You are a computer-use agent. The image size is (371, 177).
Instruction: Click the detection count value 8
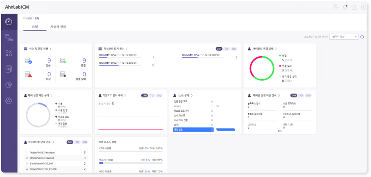pyautogui.click(x=236, y=57)
